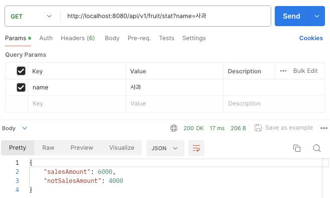This screenshot has height=198, width=330.
Task: Click the save icon next to Save as example
Action: [x=258, y=128]
